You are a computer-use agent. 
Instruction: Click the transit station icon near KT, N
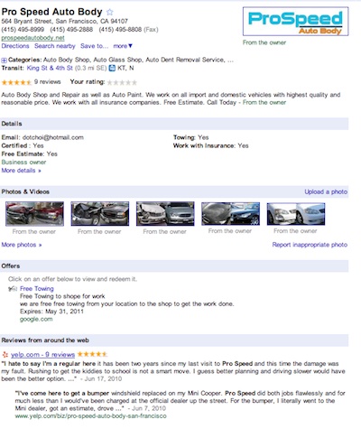point(112,69)
